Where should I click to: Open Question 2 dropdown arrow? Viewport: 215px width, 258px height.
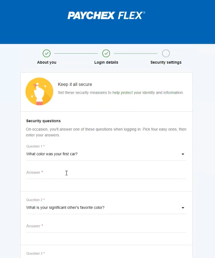183,208
